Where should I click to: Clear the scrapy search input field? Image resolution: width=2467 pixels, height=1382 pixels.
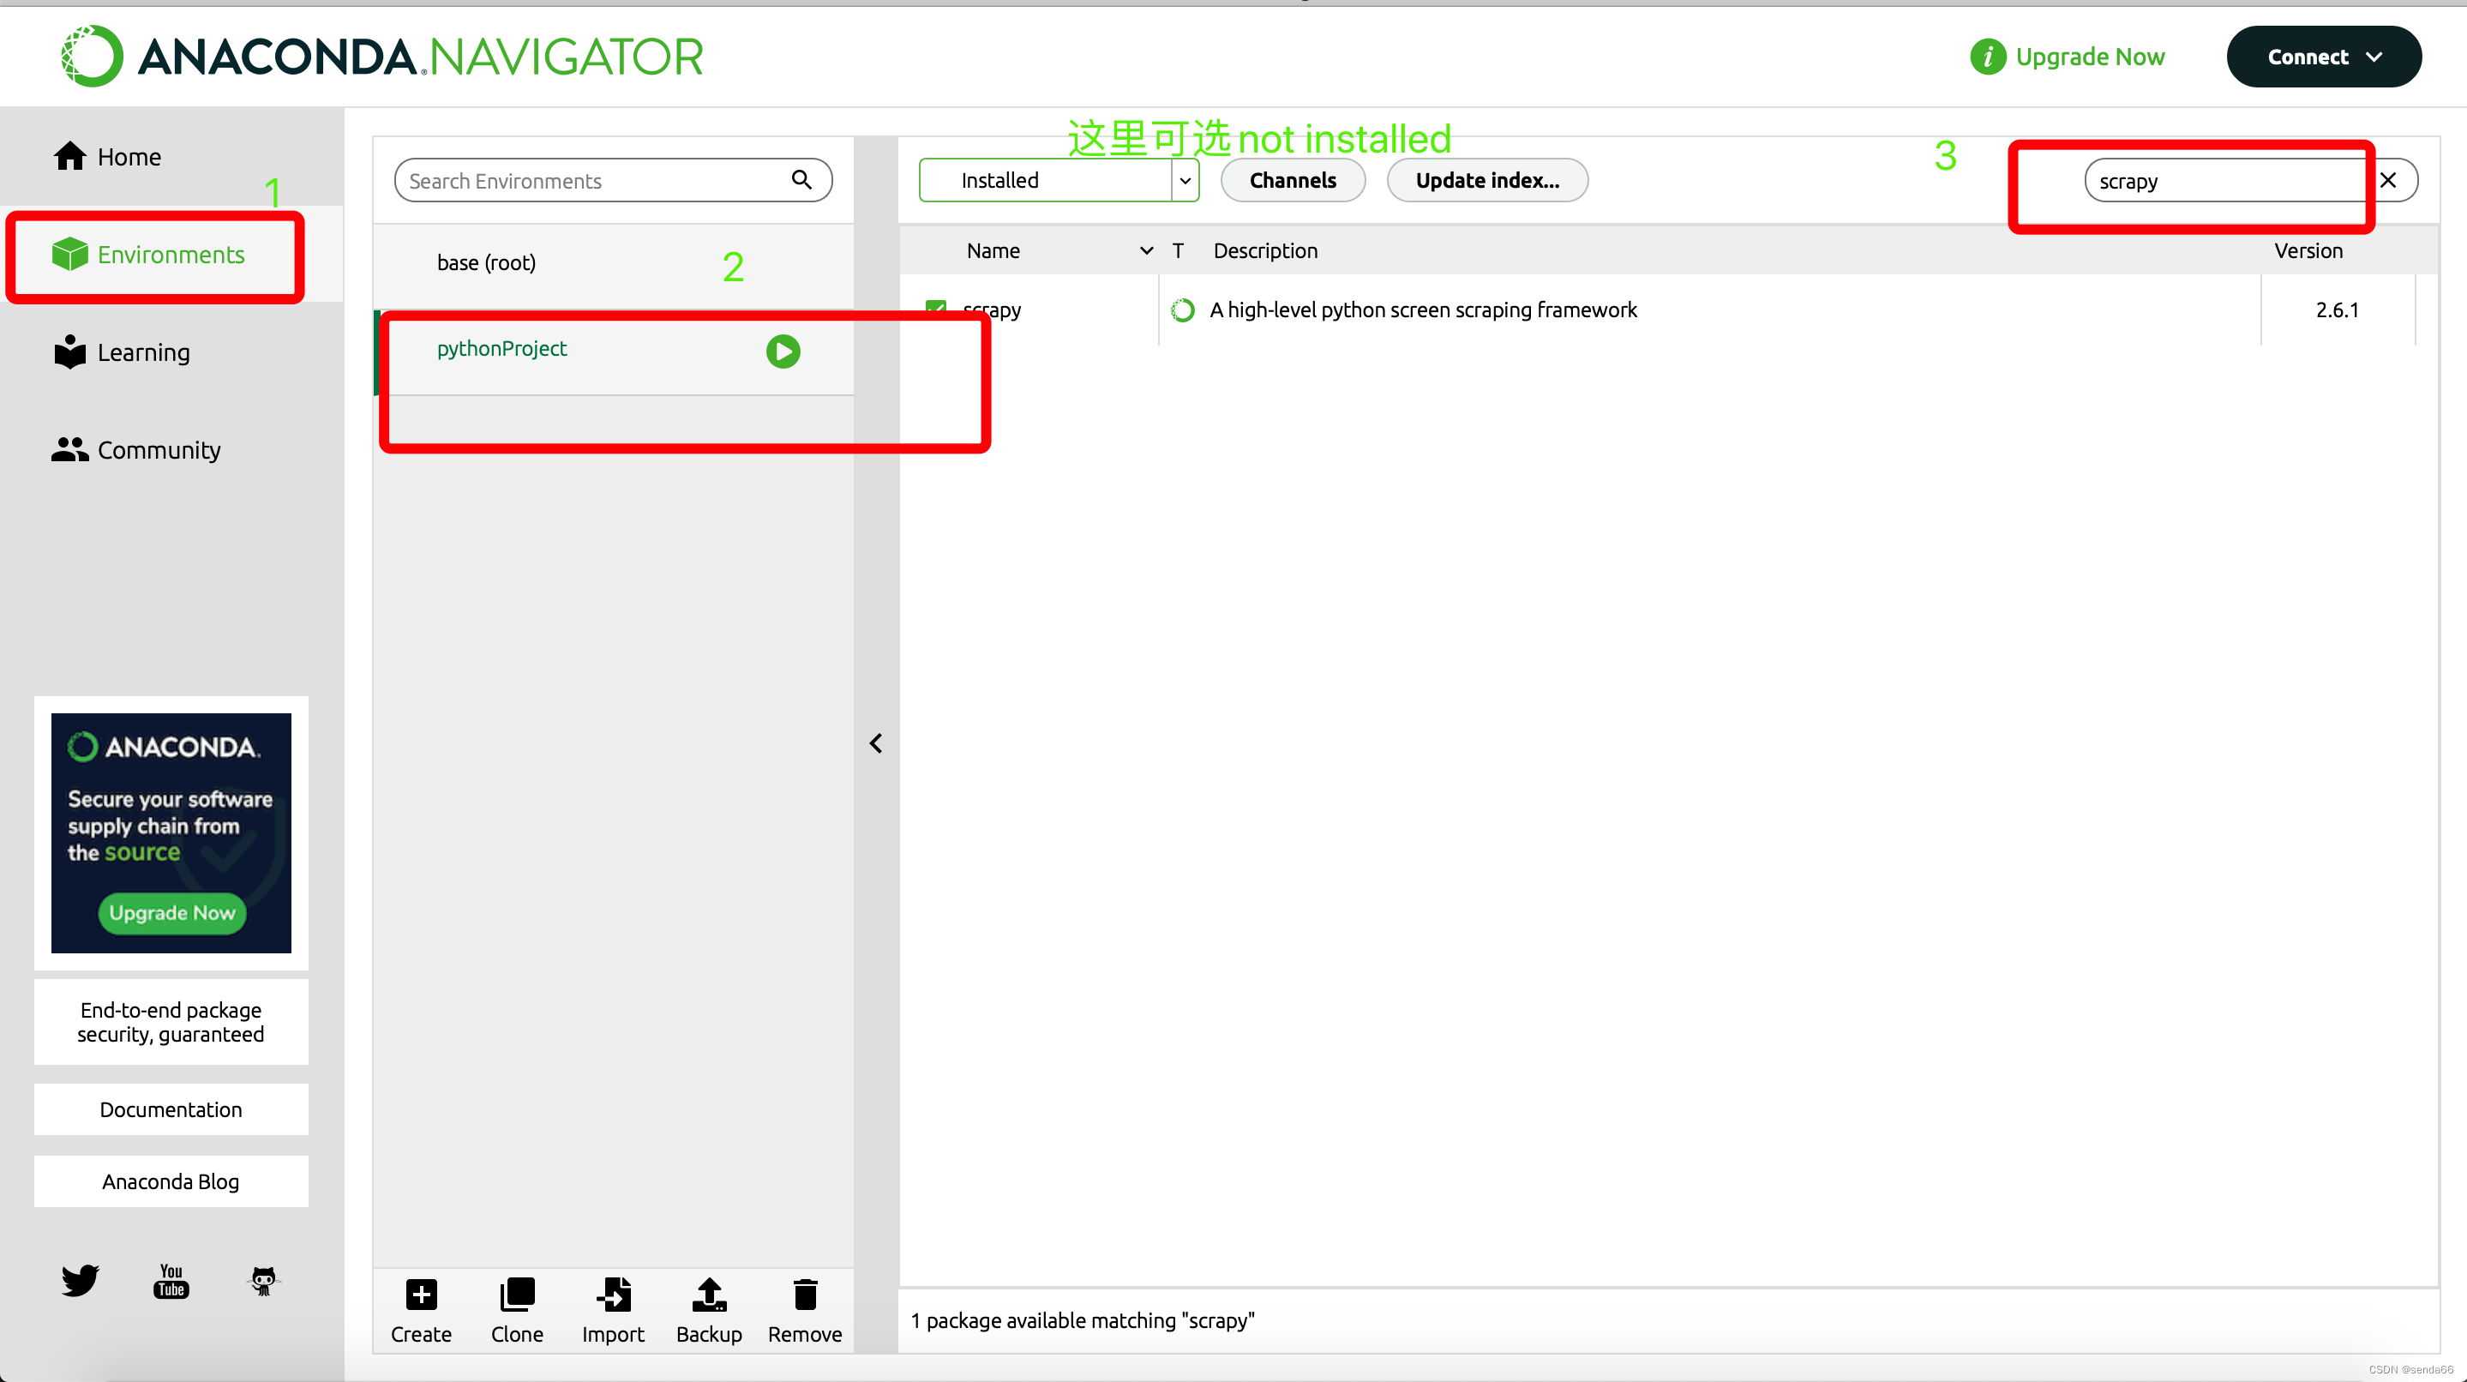[x=2391, y=179]
